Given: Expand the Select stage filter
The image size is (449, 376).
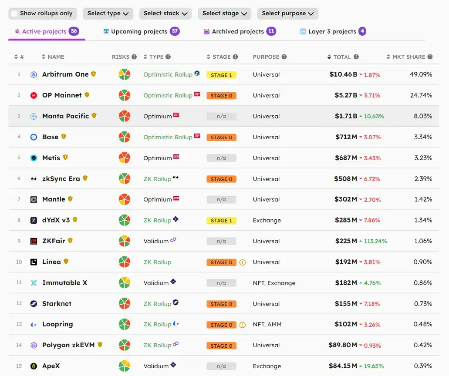Looking at the screenshot, I should pos(224,13).
